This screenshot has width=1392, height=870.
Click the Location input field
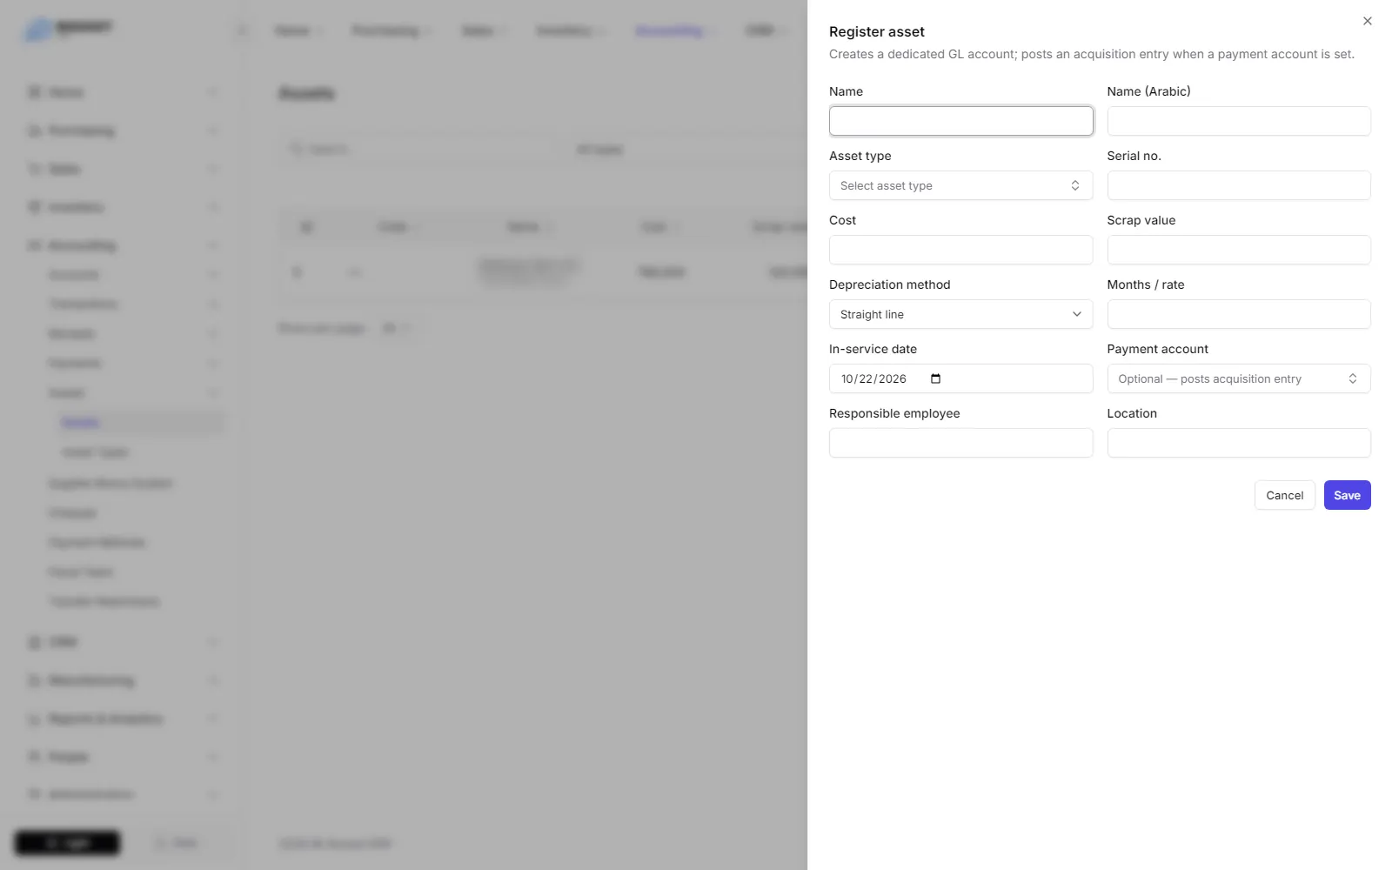[1238, 443]
